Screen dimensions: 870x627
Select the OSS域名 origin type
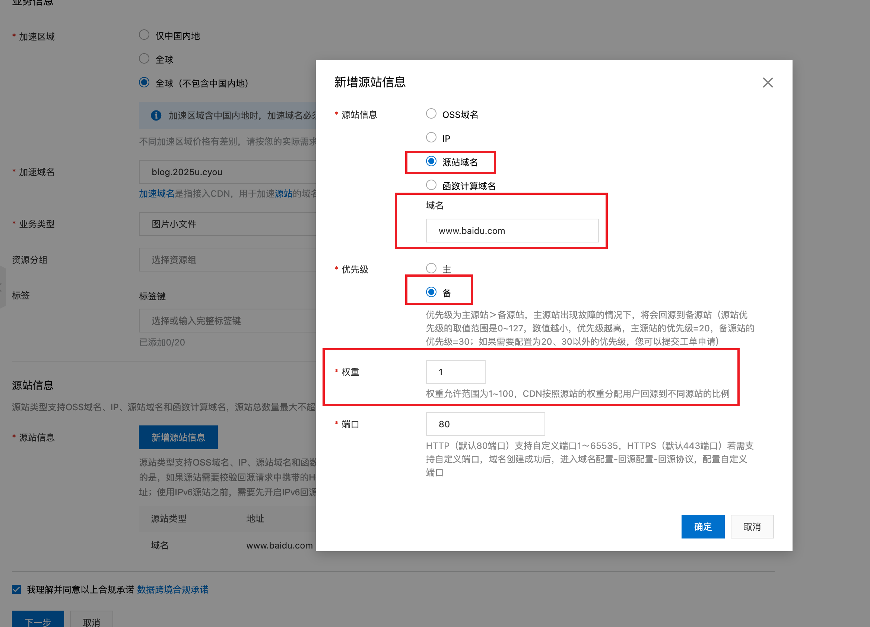[431, 113]
